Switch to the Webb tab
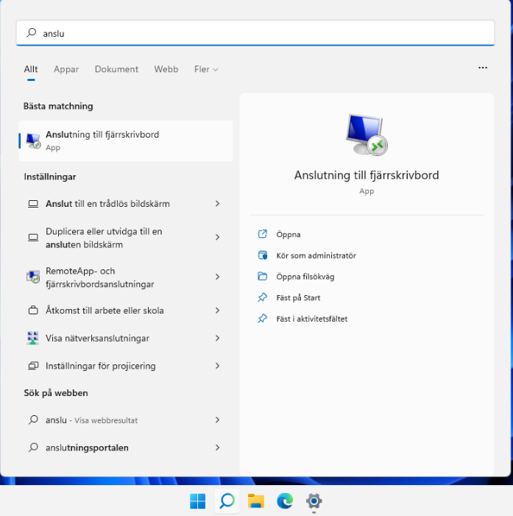 pyautogui.click(x=166, y=69)
